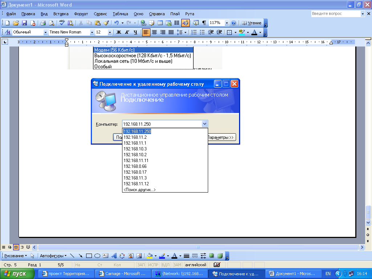Viewport: 372px width, 279px height.
Task: Open the Файл menu
Action: coord(11,14)
